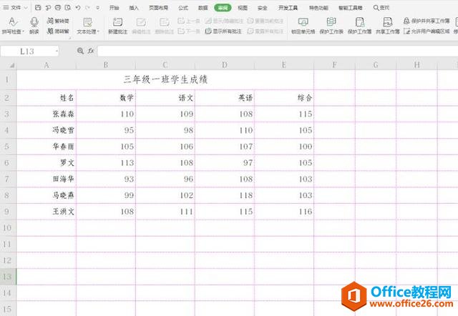Go to previous comment with 上一条

coord(189,21)
